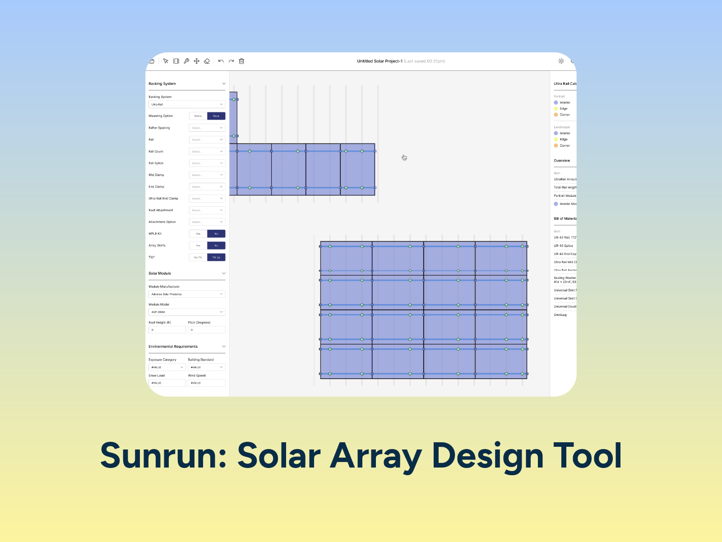The height and width of the screenshot is (542, 722).
Task: Select the cursor selection tool
Action: pyautogui.click(x=165, y=61)
